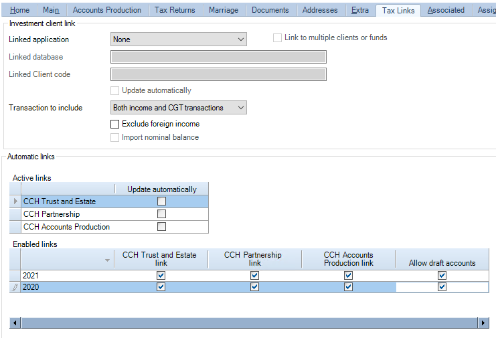This screenshot has width=496, height=338.
Task: Uncheck 2020 CCH Trust and Estate link
Action: pyautogui.click(x=161, y=286)
